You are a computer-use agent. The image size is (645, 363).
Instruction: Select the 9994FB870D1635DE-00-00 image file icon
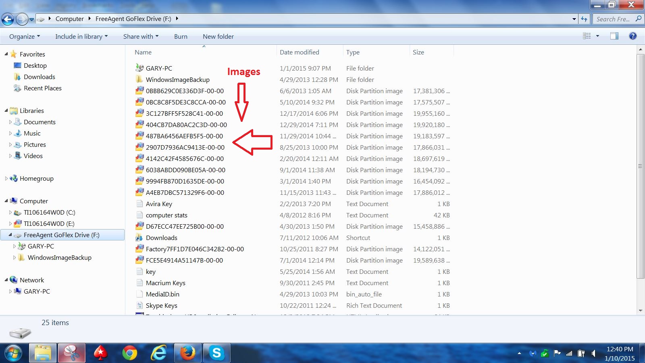139,181
